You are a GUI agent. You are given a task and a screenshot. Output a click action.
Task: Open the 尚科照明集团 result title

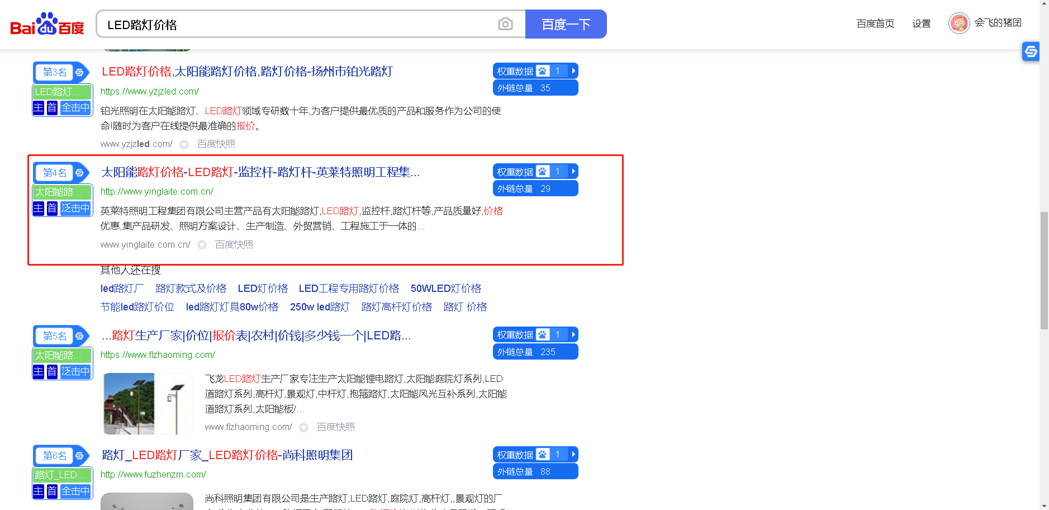[227, 455]
